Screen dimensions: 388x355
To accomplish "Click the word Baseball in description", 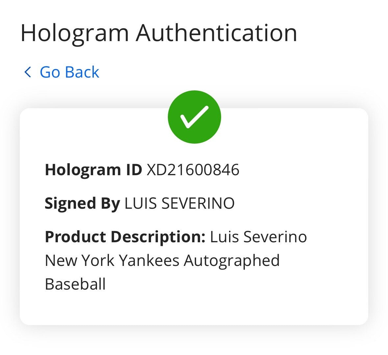I will tap(75, 284).
